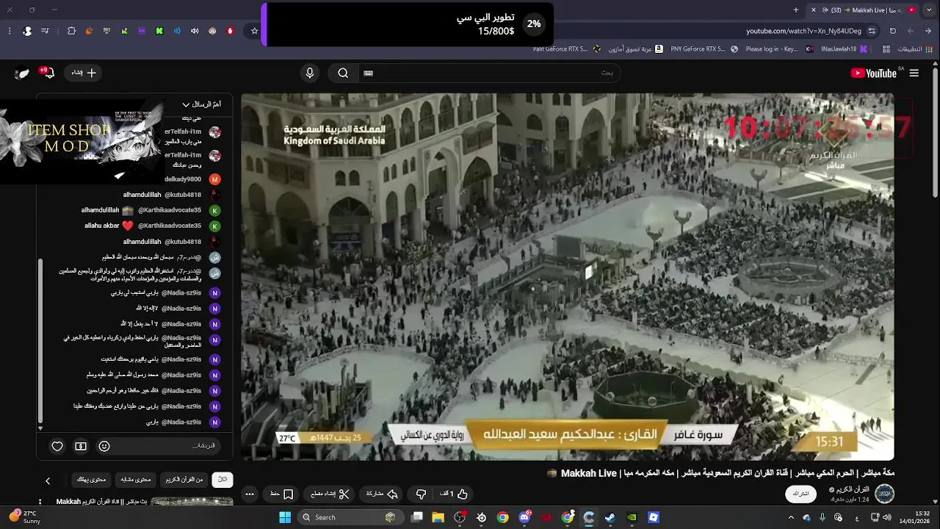The height and width of the screenshot is (529, 940).
Task: Select the 'محتوى يهمّك' filter chip
Action: pyautogui.click(x=92, y=480)
